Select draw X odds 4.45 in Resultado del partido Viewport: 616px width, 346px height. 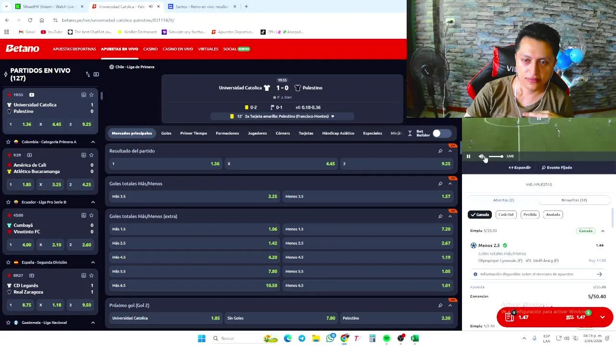(281, 164)
